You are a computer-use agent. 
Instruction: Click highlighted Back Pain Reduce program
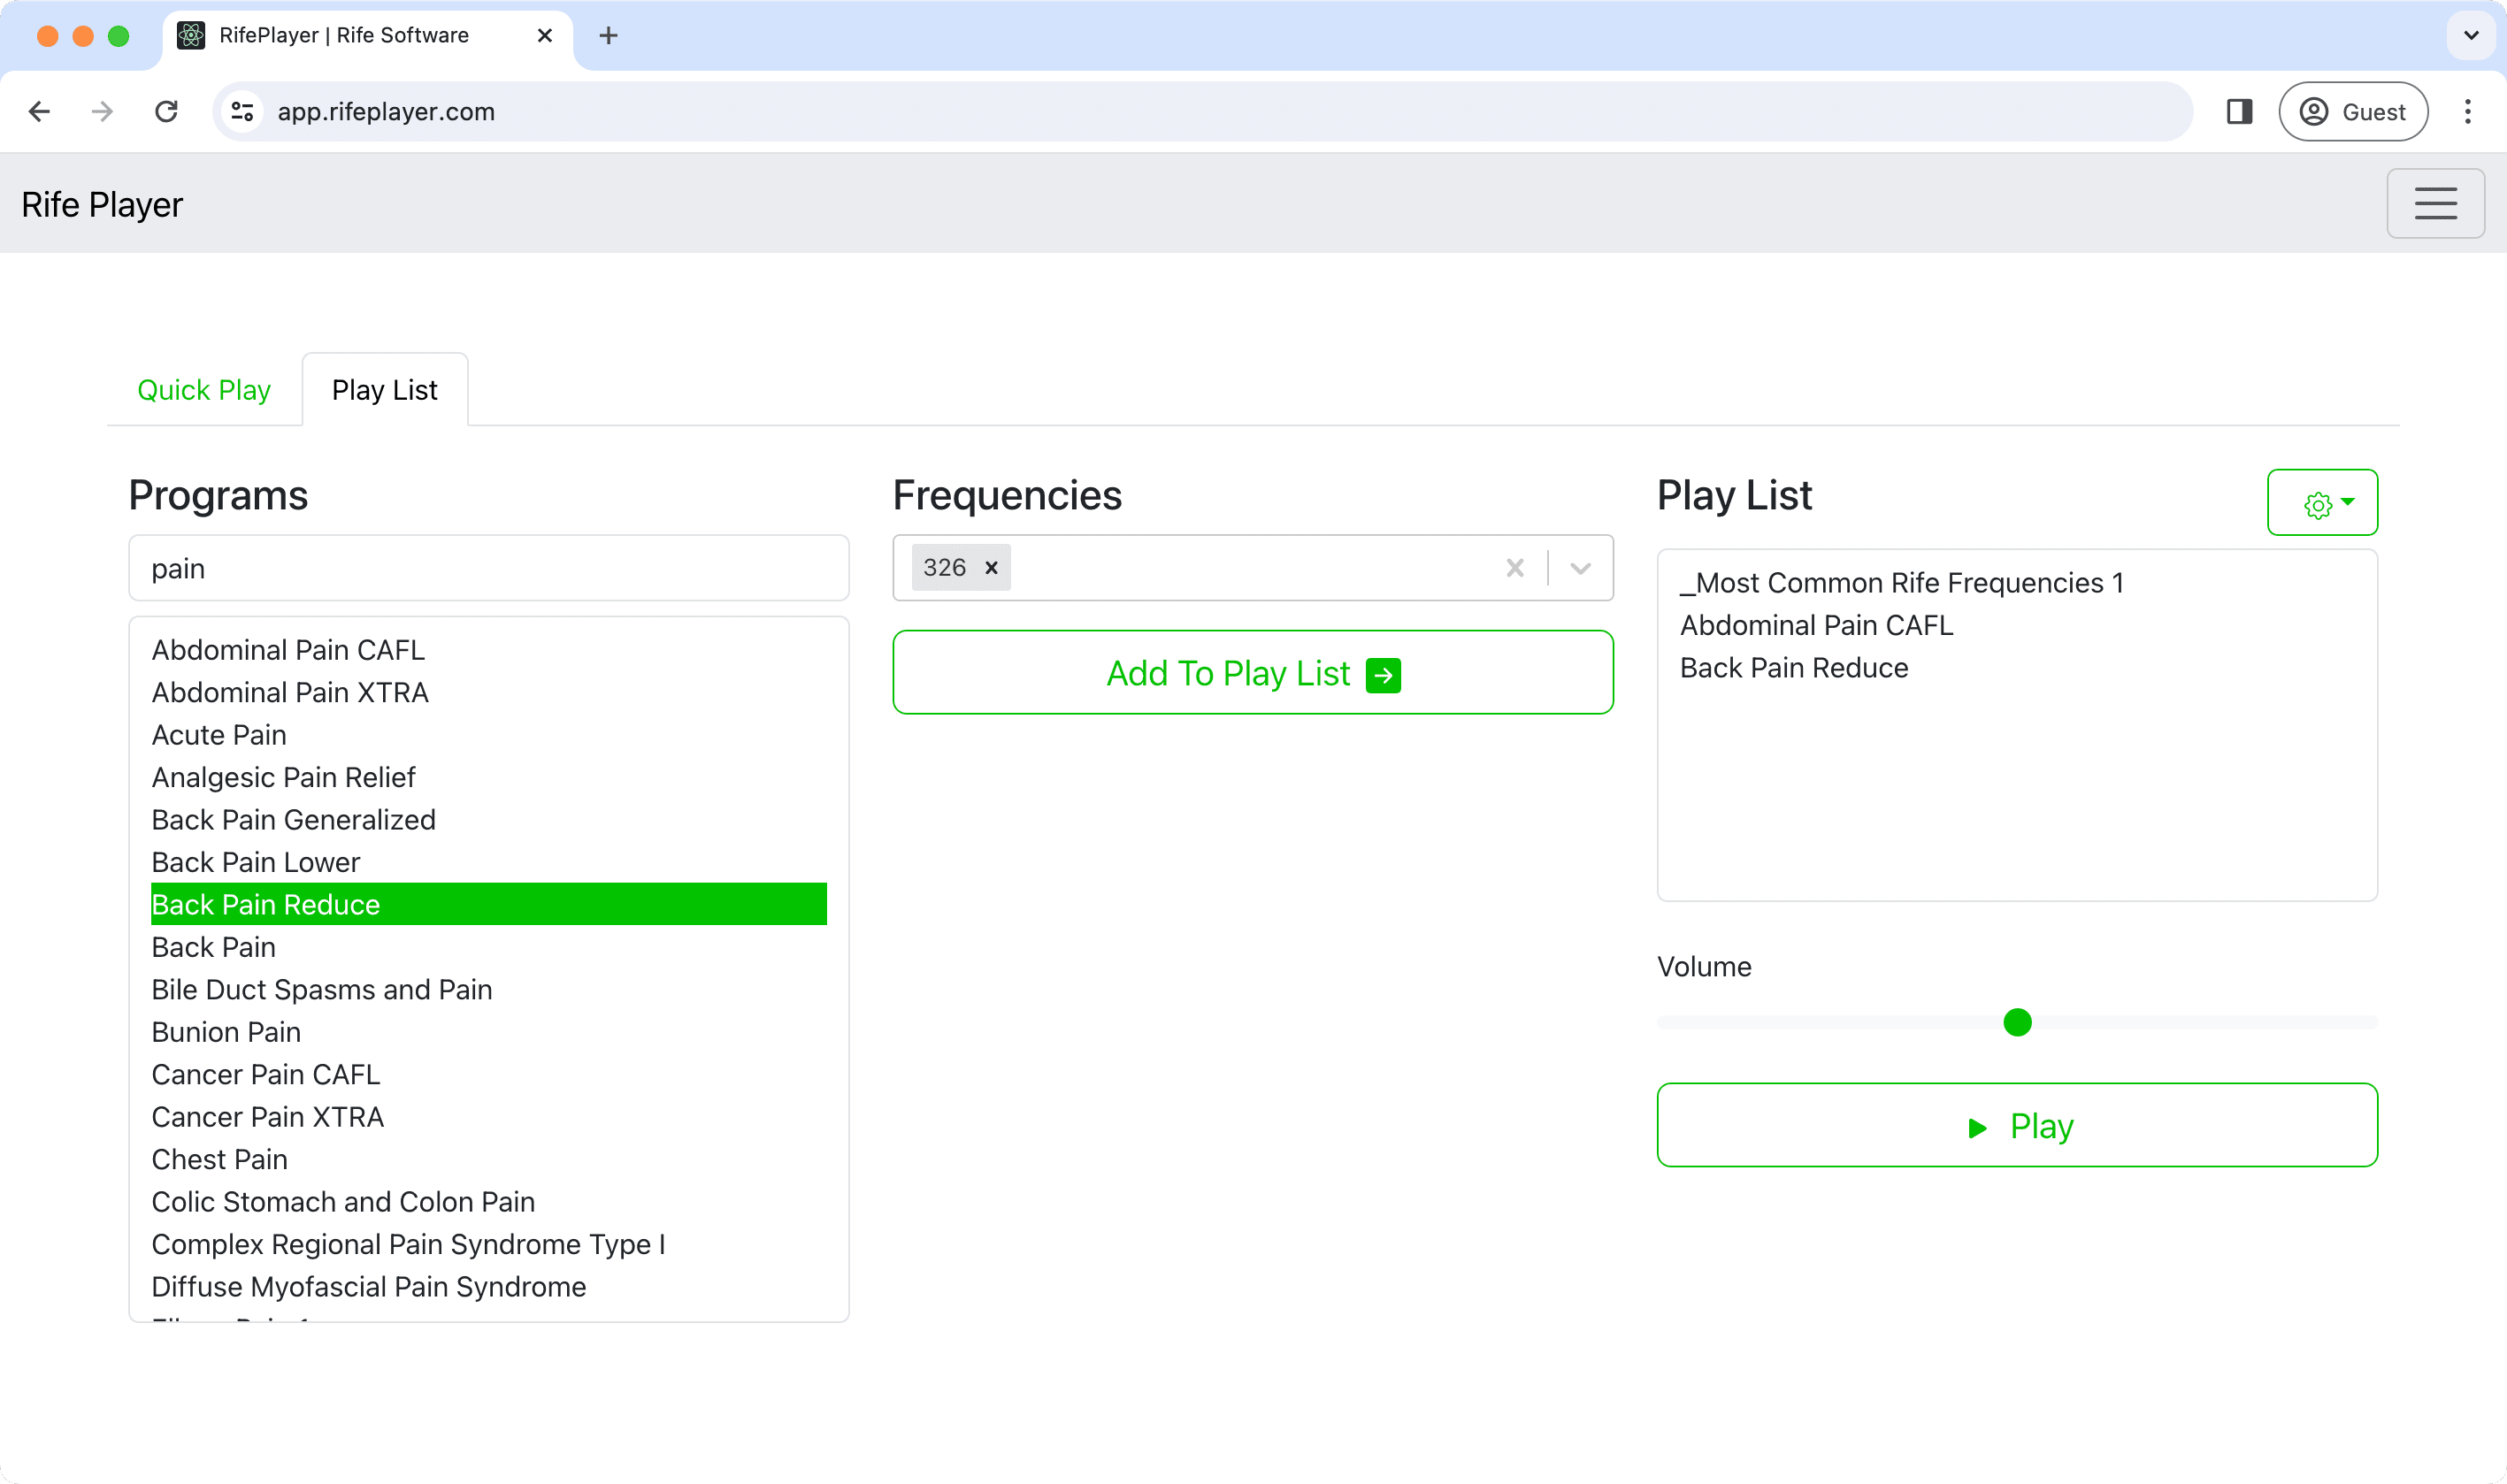point(489,904)
